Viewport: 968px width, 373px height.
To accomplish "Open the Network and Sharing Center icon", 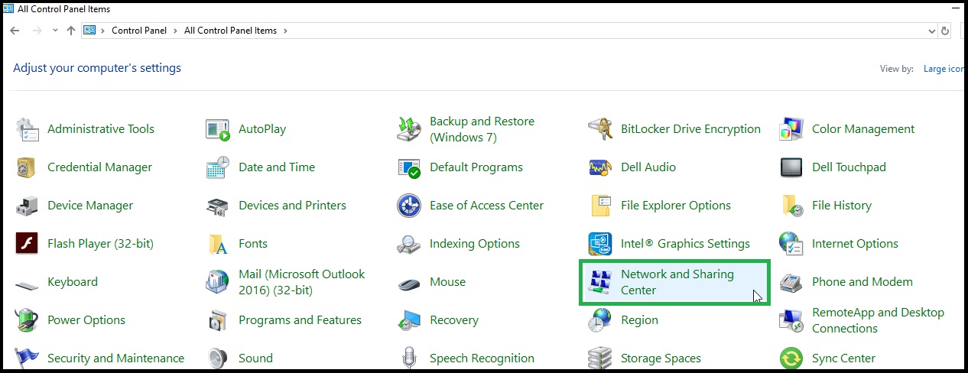I will pos(600,282).
